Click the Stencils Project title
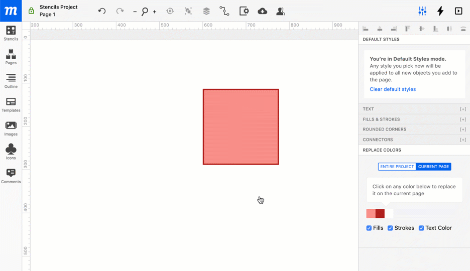The image size is (470, 271). coord(58,7)
